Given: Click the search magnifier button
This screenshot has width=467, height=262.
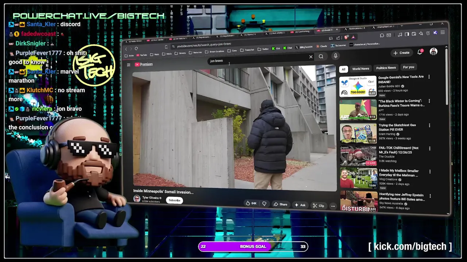Looking at the screenshot, I should point(321,56).
